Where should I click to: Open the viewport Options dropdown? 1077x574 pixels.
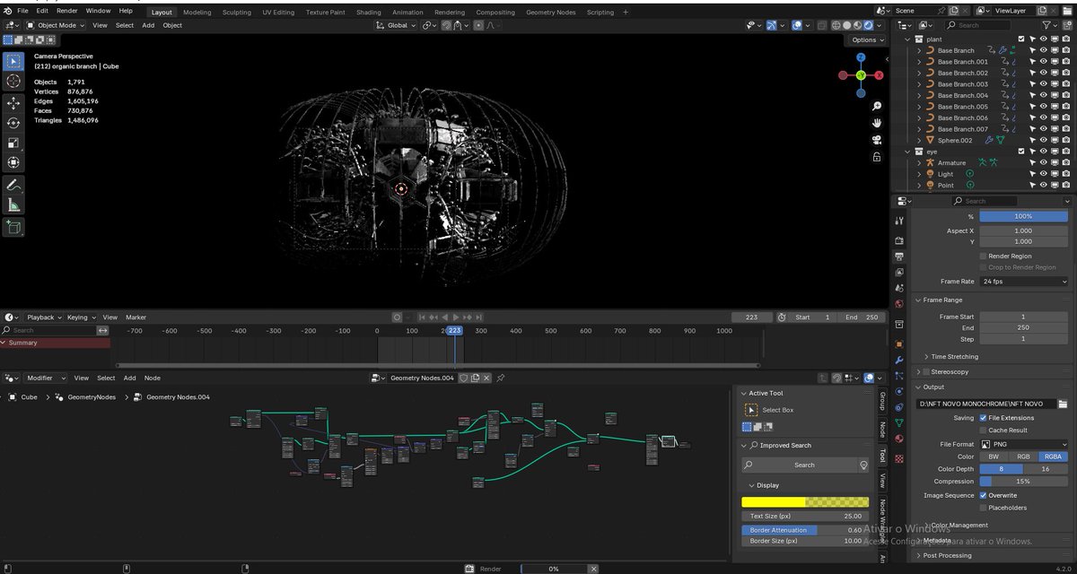867,39
